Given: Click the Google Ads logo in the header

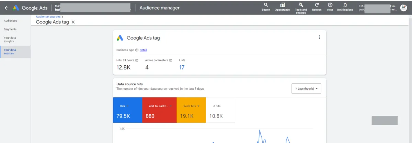Looking at the screenshot, I should tap(30, 8).
